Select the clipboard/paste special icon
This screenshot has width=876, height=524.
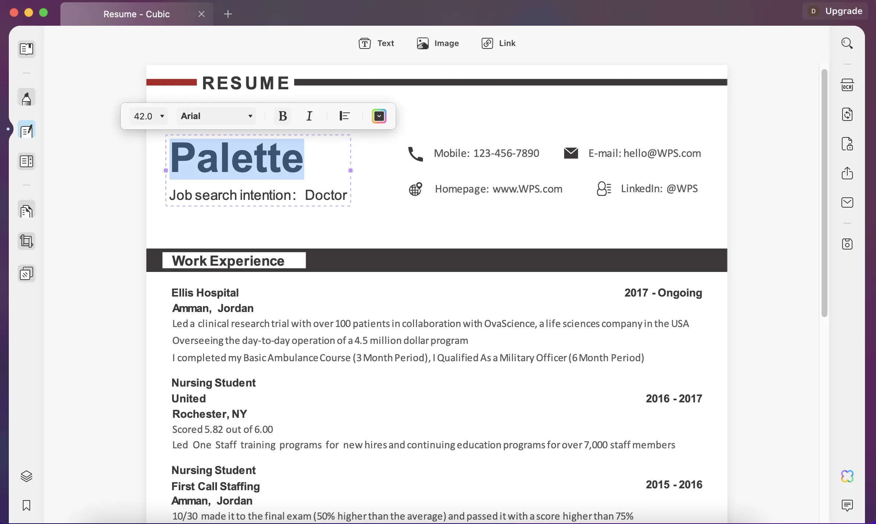(26, 211)
